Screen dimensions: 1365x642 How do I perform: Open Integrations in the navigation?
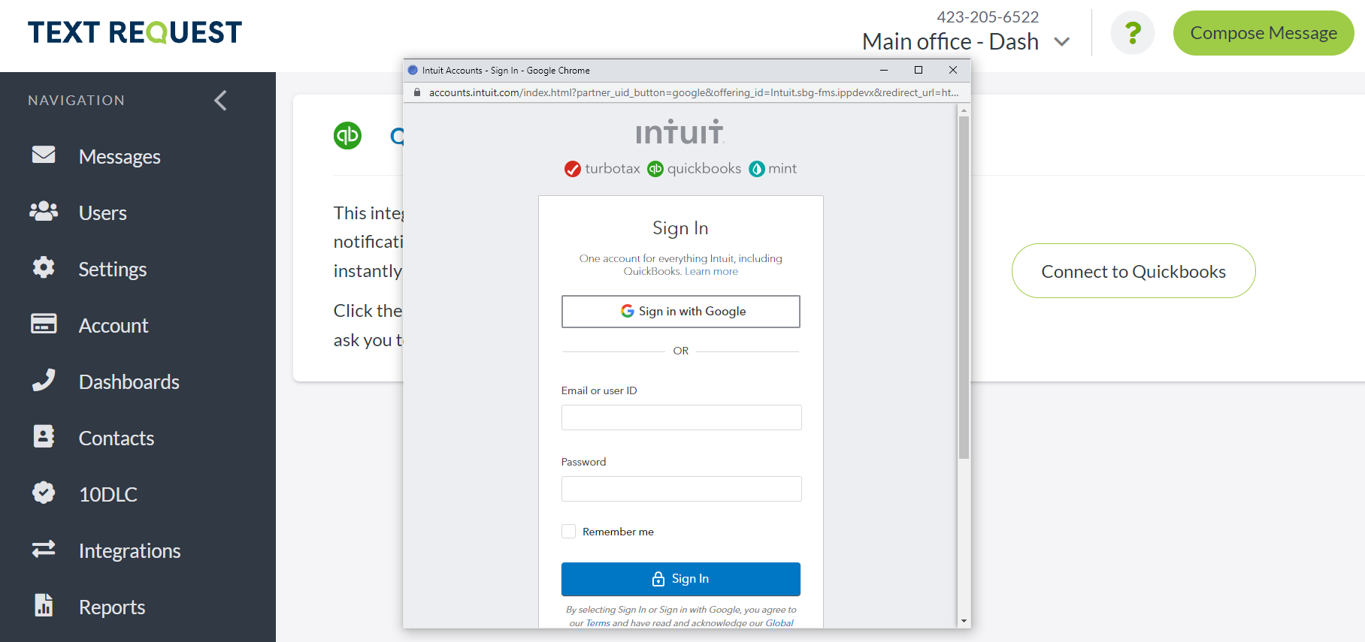130,550
